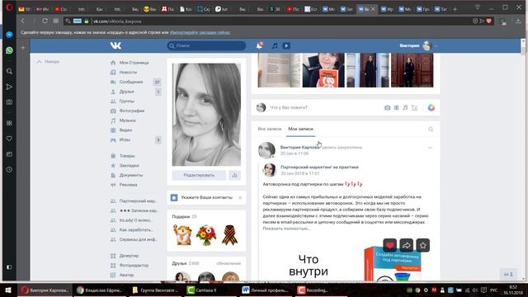Open Фотографии in left menu
This screenshot has height=297, width=528.
[x=132, y=111]
